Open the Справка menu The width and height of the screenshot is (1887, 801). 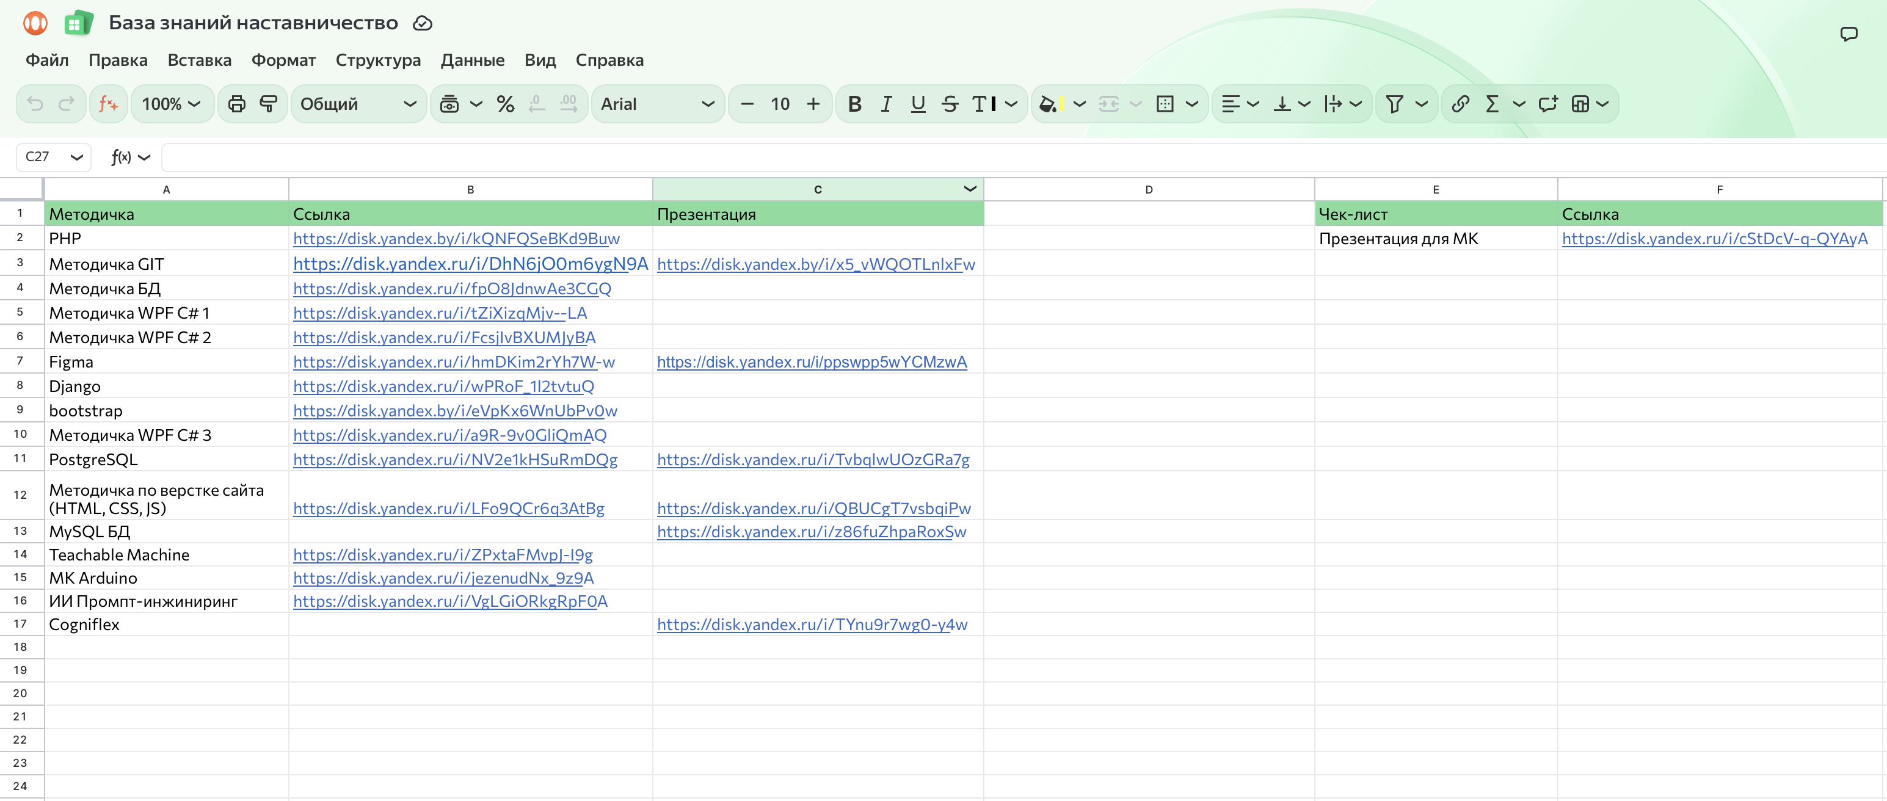click(x=609, y=60)
